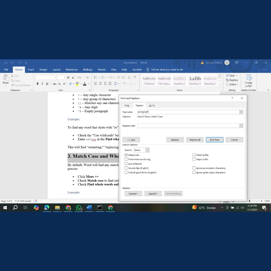The image size is (271, 271).
Task: Justify paragraph text
Action: [x=110, y=84]
